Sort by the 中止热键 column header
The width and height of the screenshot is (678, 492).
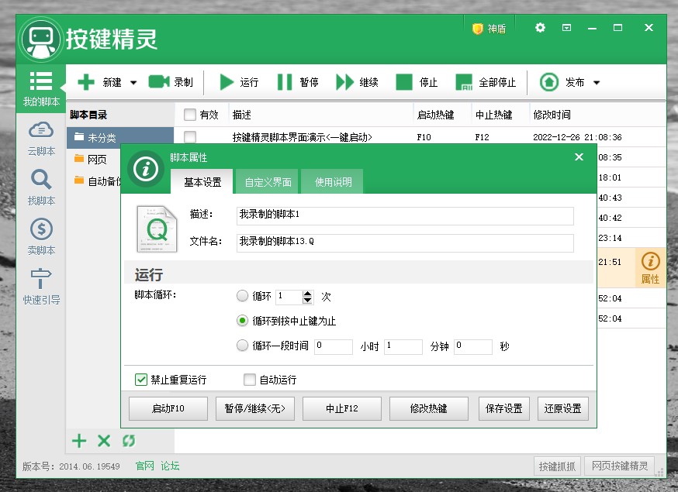(x=494, y=115)
